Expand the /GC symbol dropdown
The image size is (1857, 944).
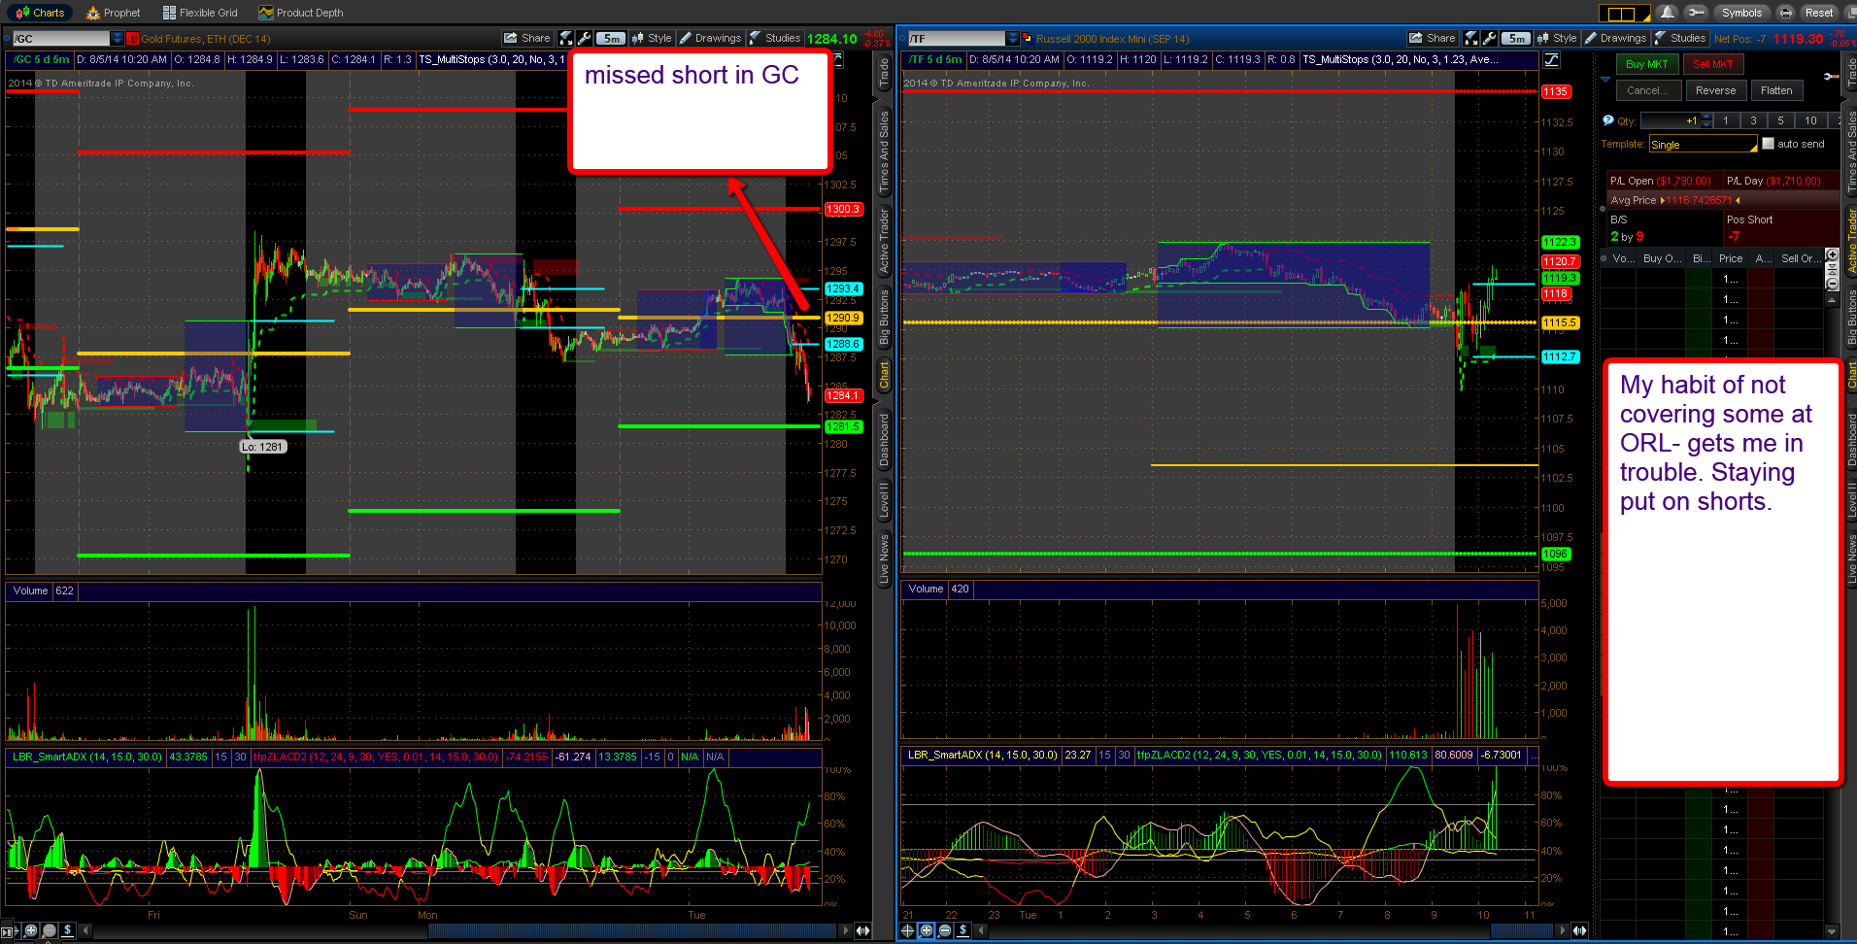point(118,39)
